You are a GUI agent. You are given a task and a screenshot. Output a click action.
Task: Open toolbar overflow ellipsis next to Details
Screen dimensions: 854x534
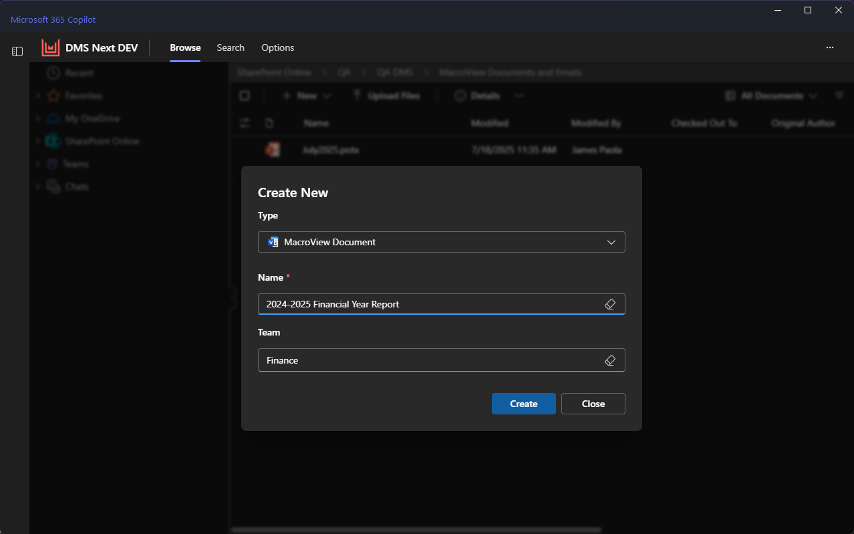(x=519, y=96)
